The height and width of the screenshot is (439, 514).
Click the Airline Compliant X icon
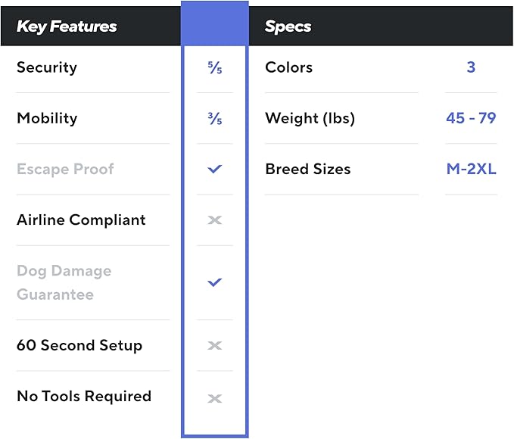tap(215, 220)
